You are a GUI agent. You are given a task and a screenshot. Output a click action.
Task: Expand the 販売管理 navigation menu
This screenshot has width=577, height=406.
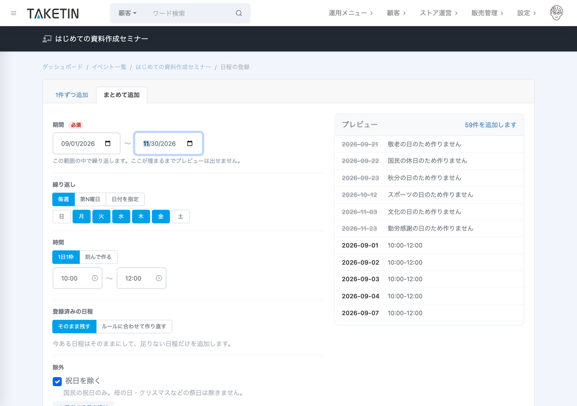point(487,13)
